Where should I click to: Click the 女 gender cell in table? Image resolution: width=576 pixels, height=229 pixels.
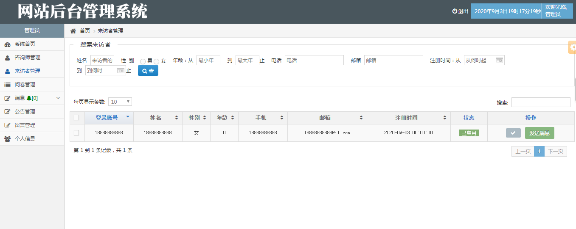[196, 132]
